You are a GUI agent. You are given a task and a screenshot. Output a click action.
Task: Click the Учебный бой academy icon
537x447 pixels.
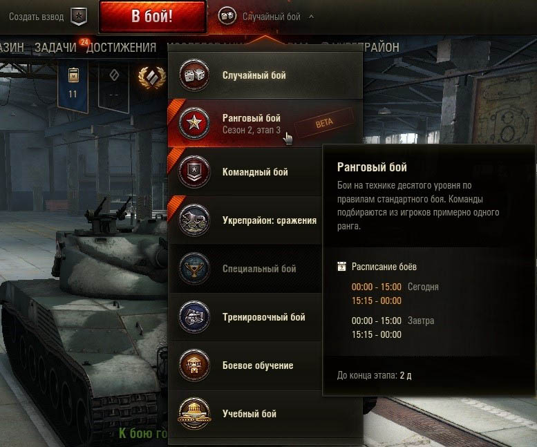click(x=194, y=413)
